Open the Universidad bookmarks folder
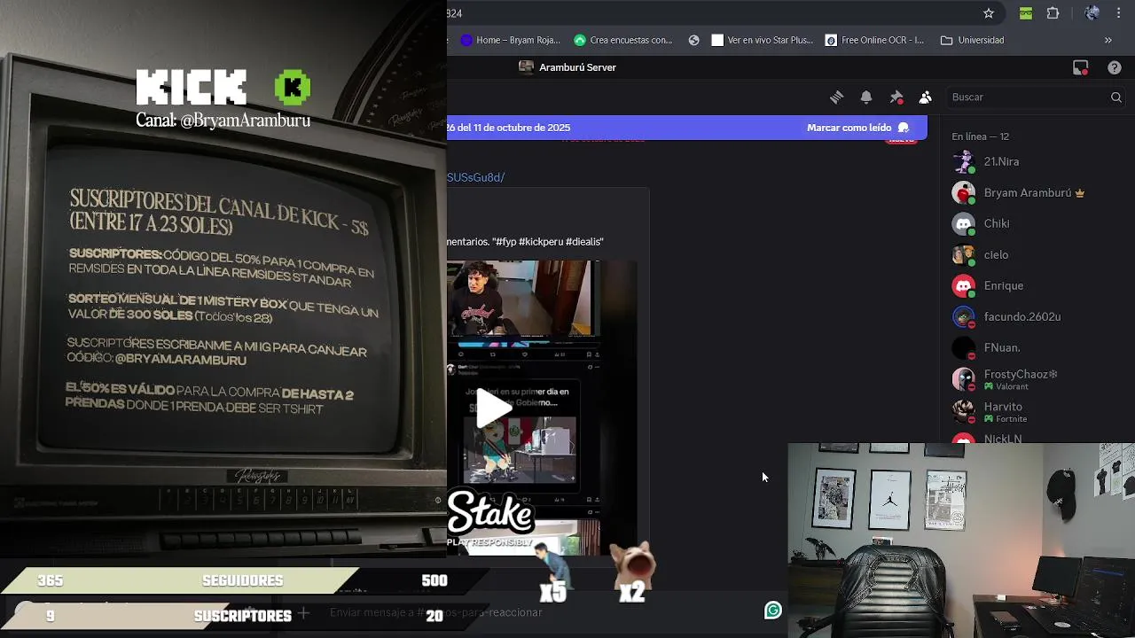This screenshot has width=1135, height=638. click(x=973, y=40)
